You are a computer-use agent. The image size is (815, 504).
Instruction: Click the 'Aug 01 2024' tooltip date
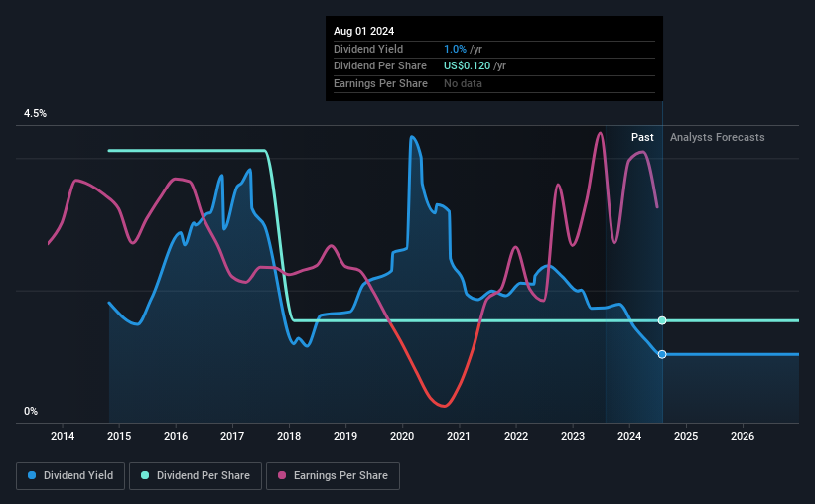click(364, 31)
